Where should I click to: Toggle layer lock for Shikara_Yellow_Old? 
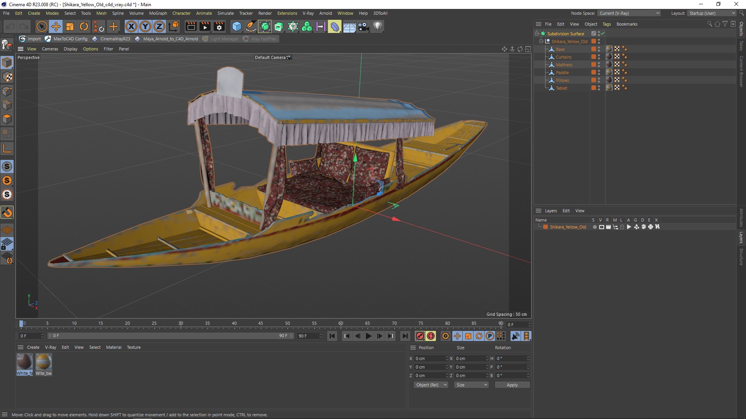(622, 227)
